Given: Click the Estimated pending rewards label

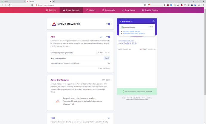Looking at the screenshot, I should coord(62,53).
